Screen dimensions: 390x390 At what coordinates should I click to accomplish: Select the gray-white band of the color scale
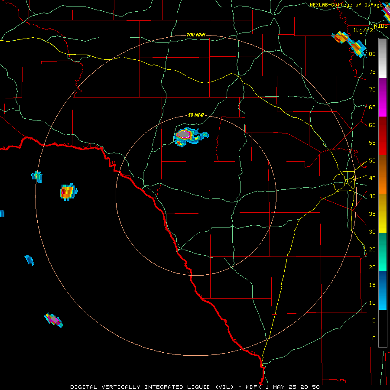[x=383, y=58]
